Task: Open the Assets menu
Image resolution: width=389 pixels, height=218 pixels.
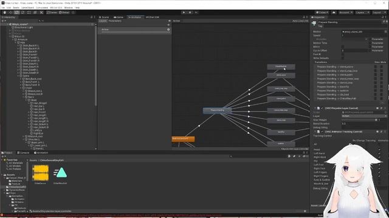Action: 16,8
